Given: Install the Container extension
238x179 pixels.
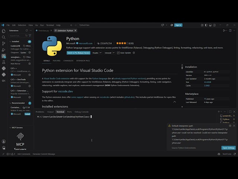Looking at the screenshot, I should pyautogui.click(x=28, y=114).
